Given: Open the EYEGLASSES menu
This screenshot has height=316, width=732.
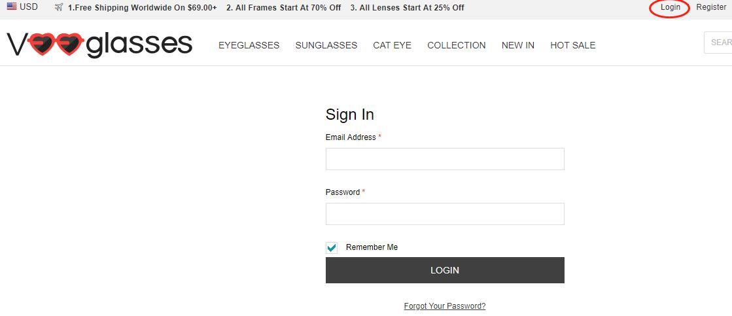Looking at the screenshot, I should [249, 45].
